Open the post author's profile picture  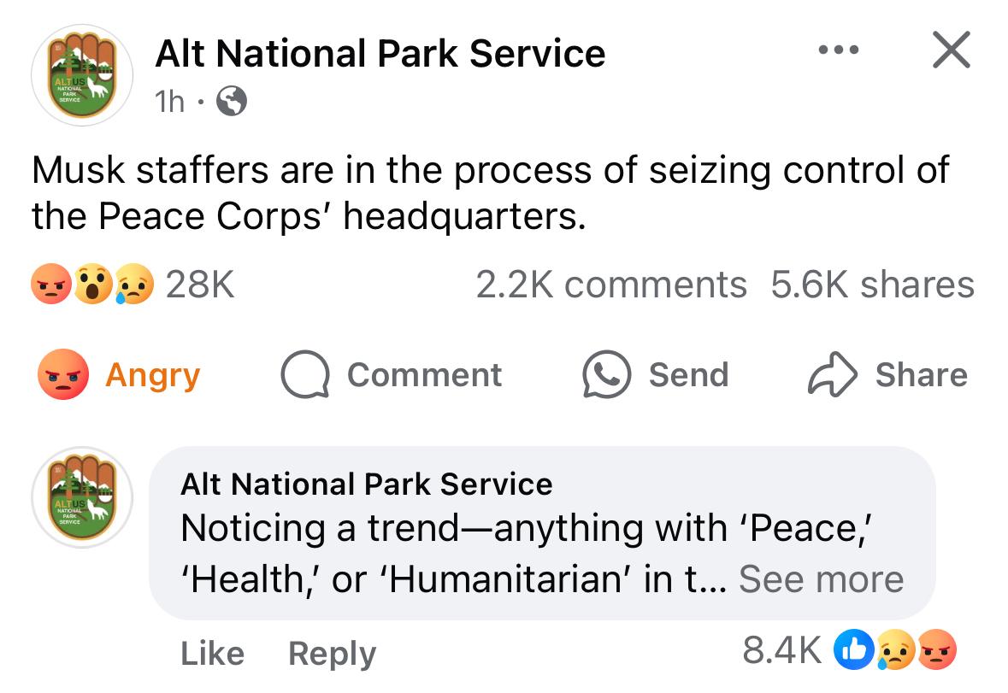pyautogui.click(x=82, y=75)
